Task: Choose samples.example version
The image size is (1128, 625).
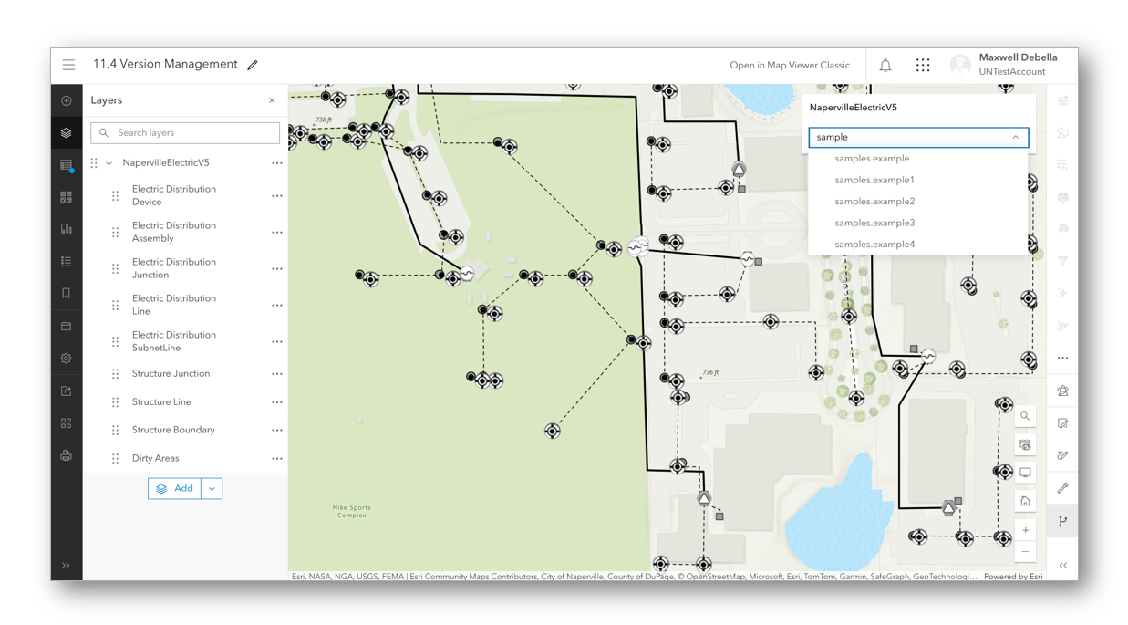Action: tap(918, 159)
